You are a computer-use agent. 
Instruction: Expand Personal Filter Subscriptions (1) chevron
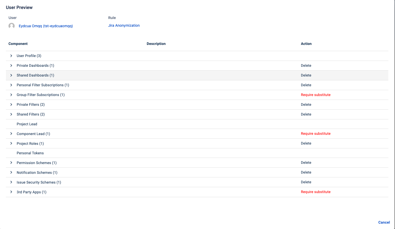coord(11,85)
